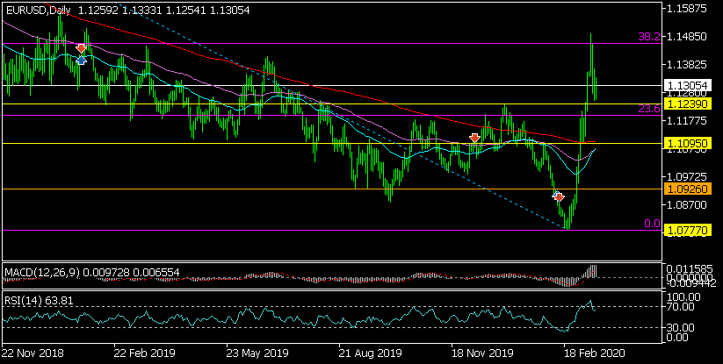Select the cyan dashed descending trendline
Image resolution: width=723 pixels, height=364 pixels.
point(341,115)
